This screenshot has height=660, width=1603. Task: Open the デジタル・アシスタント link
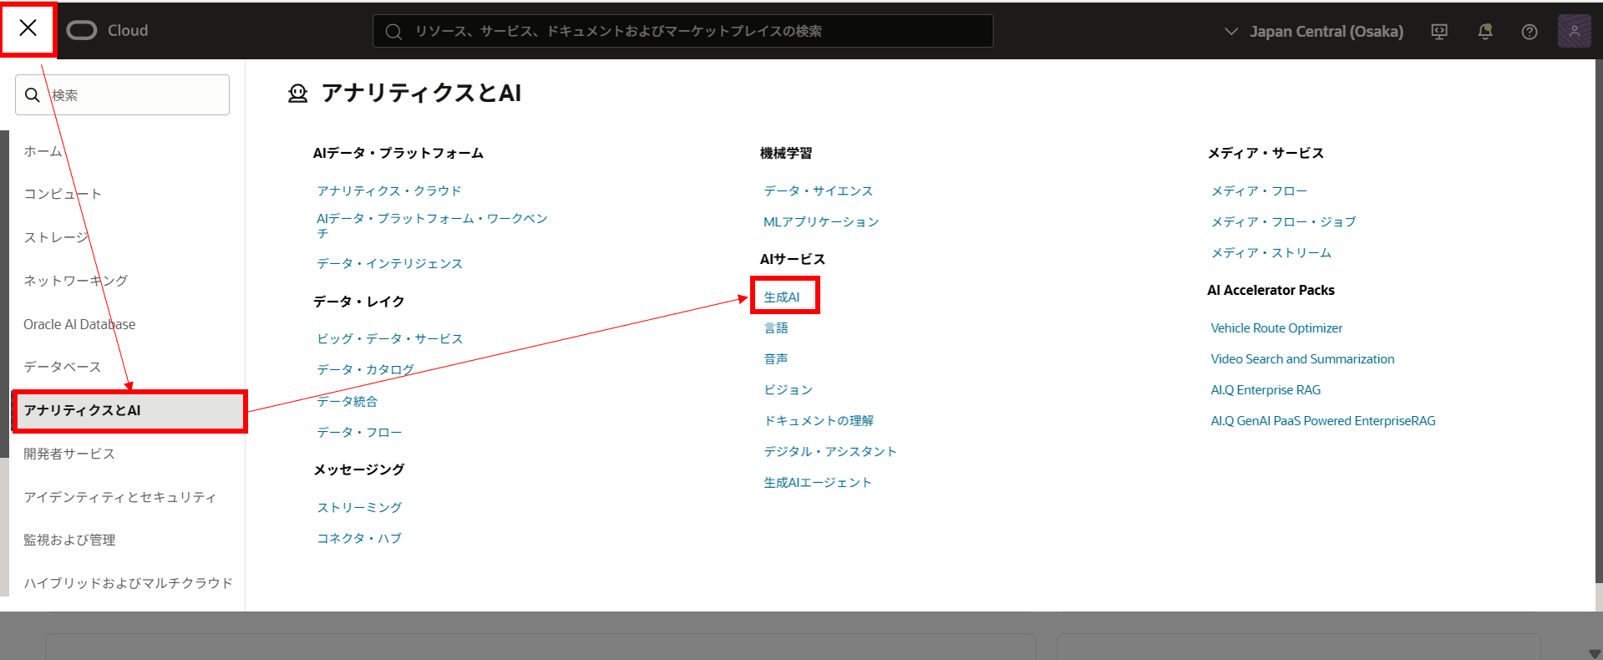click(x=830, y=451)
